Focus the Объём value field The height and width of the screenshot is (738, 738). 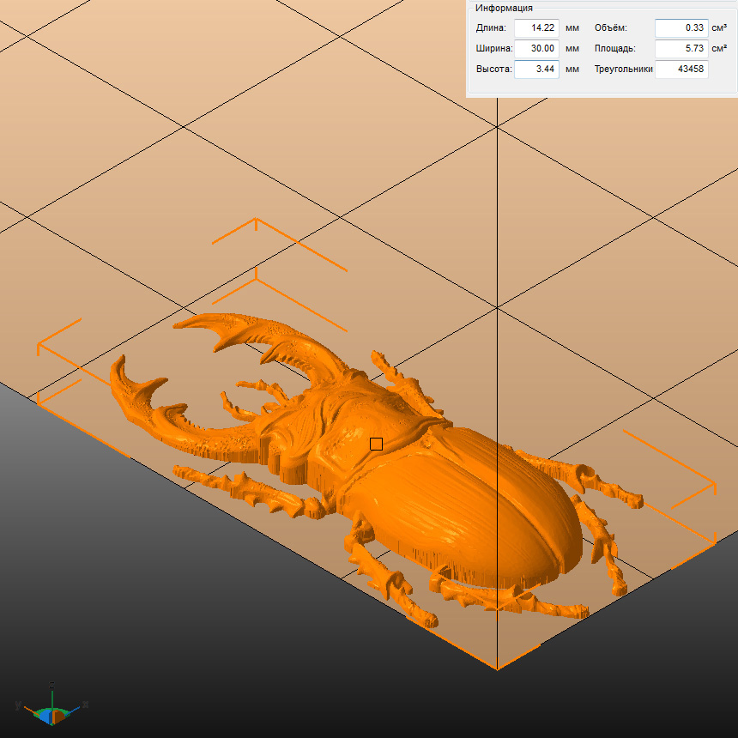[x=681, y=27]
